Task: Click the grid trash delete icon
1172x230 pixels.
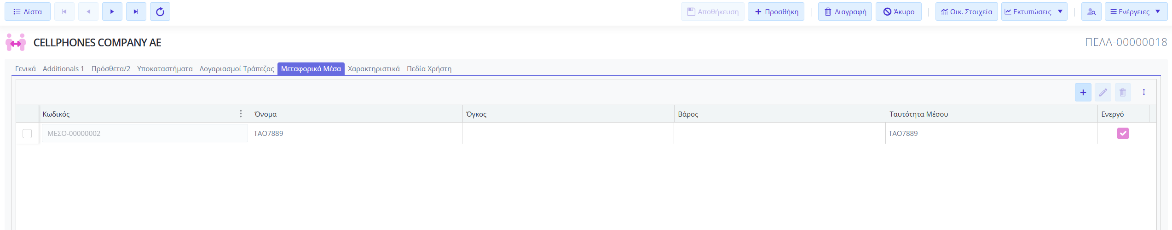Action: pyautogui.click(x=1123, y=92)
